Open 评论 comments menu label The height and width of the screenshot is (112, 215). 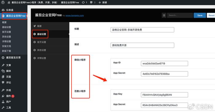click(x=9, y=83)
